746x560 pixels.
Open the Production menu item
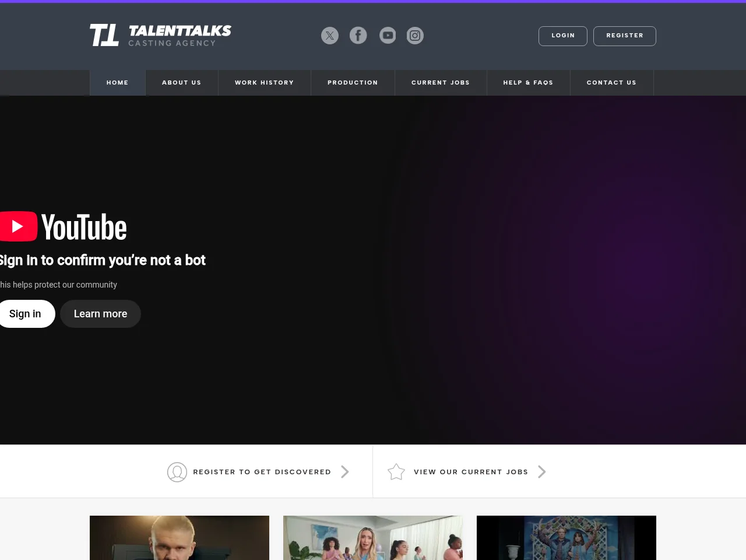click(x=353, y=83)
